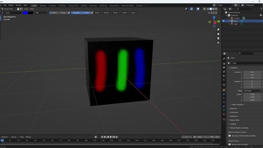Open the Brush settings popover
Image resolution: width=263 pixels, height=148 pixels.
(98, 13)
